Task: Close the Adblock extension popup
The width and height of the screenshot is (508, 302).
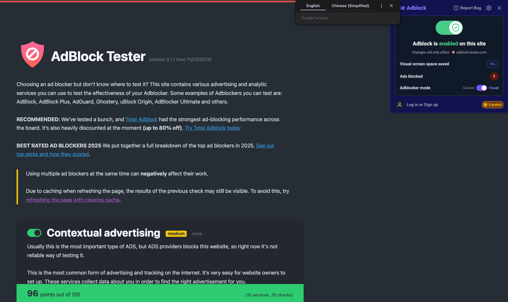Action: [x=499, y=8]
